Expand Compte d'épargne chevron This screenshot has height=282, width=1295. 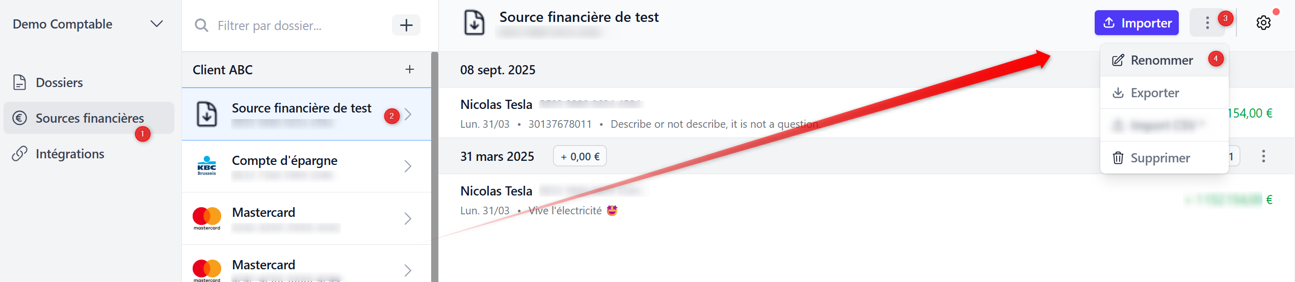[x=408, y=166]
